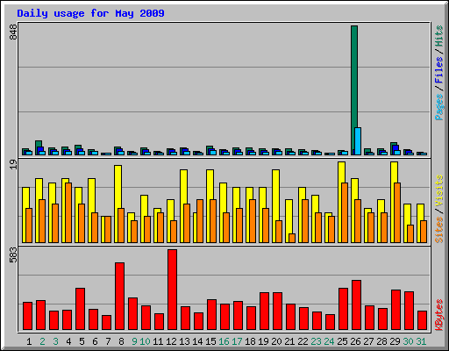Click the 'Visits' legend label
449x351 pixels.
tap(438, 190)
